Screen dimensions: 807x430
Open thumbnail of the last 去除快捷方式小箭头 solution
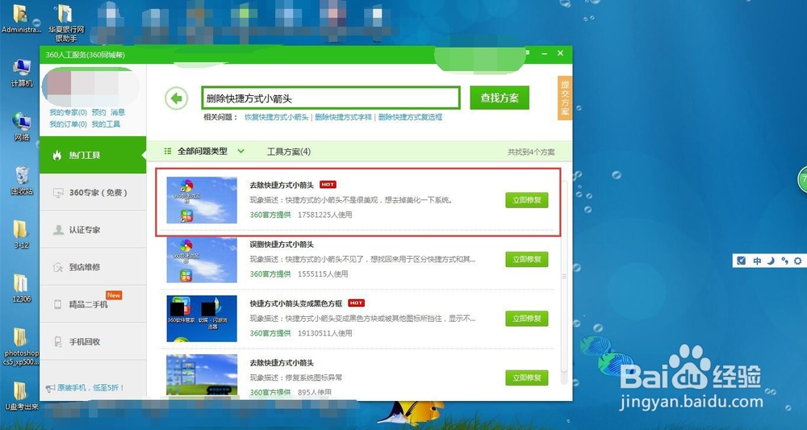[x=202, y=375]
